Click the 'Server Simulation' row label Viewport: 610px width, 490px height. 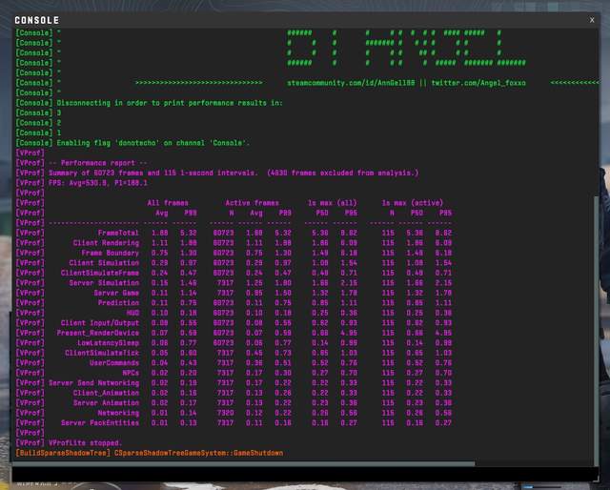point(104,283)
